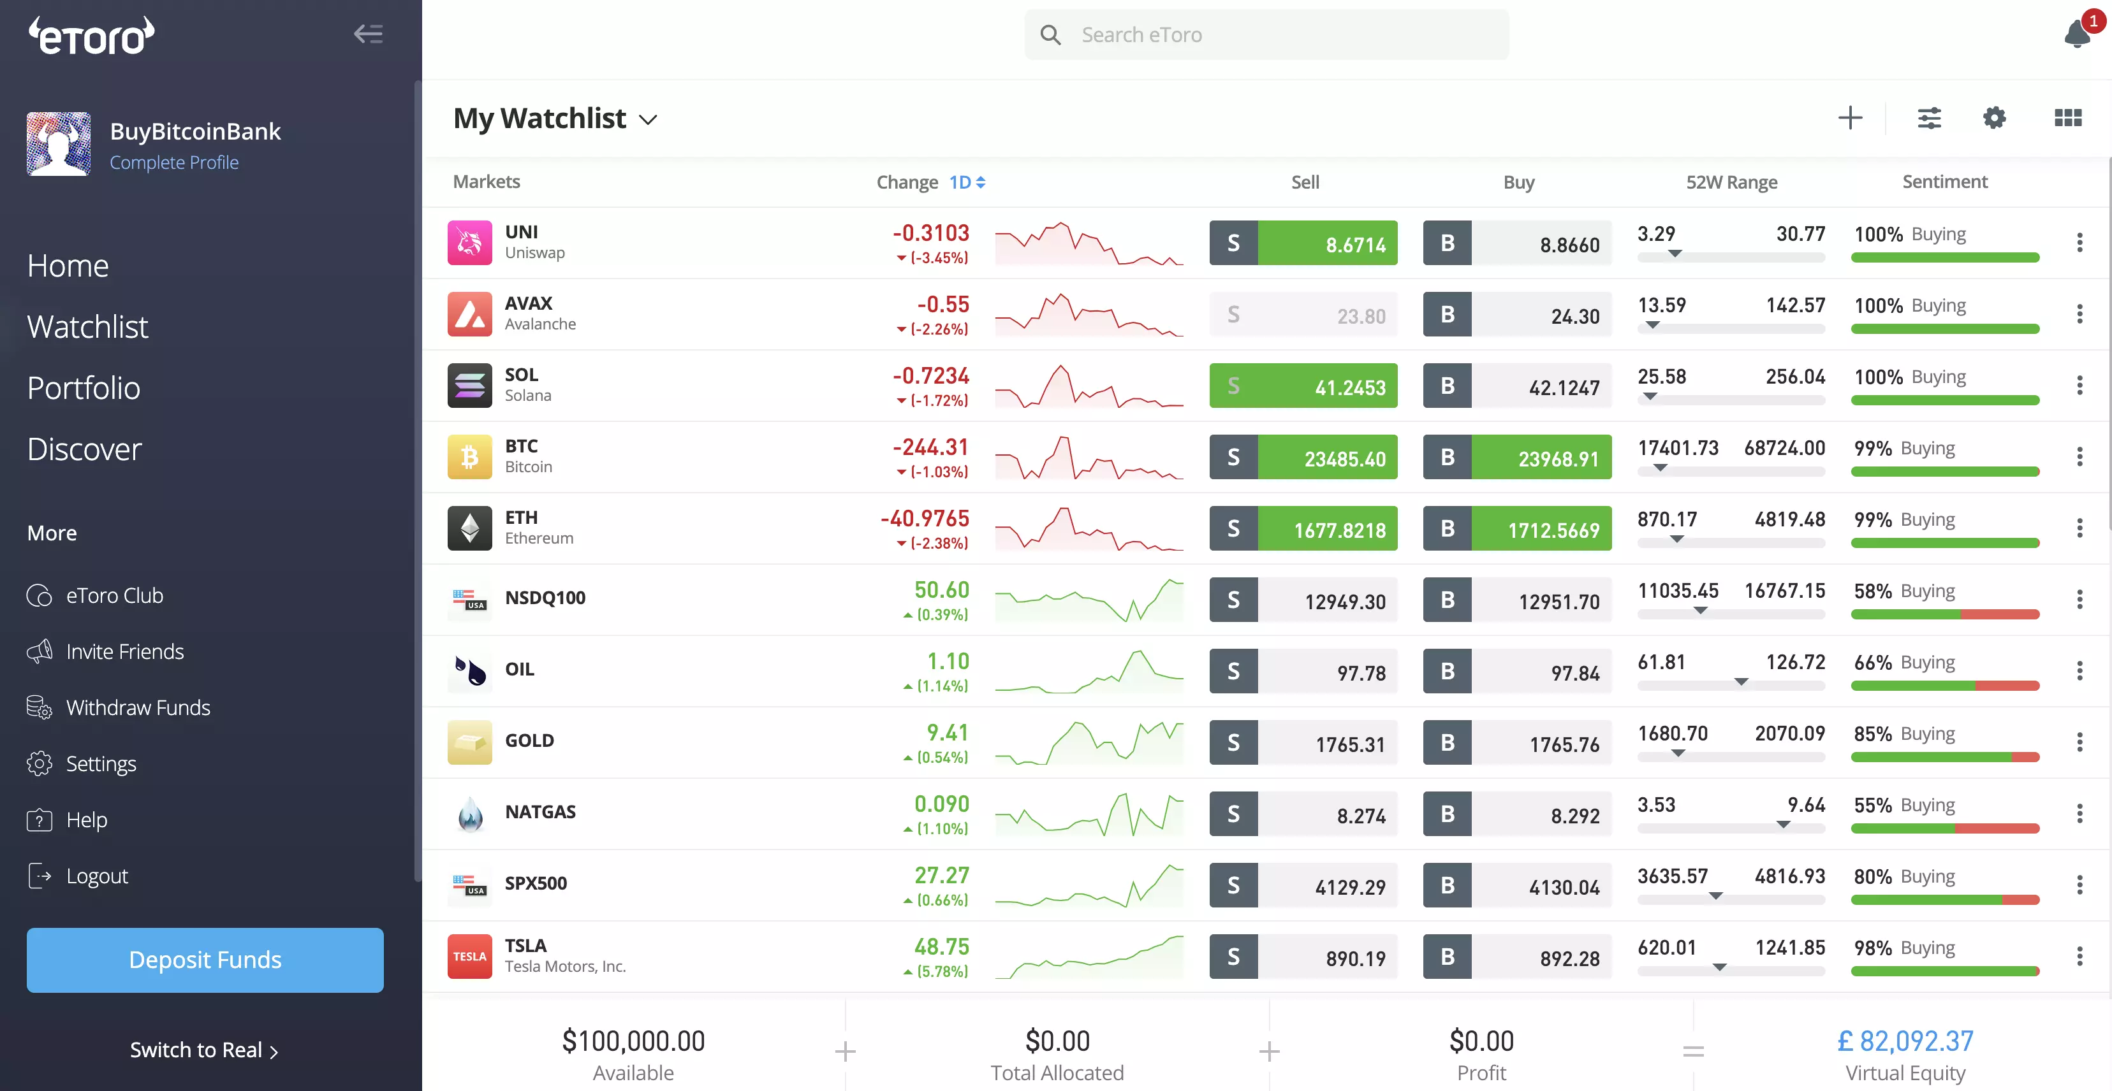Open the notifications bell

pyautogui.click(x=2078, y=34)
